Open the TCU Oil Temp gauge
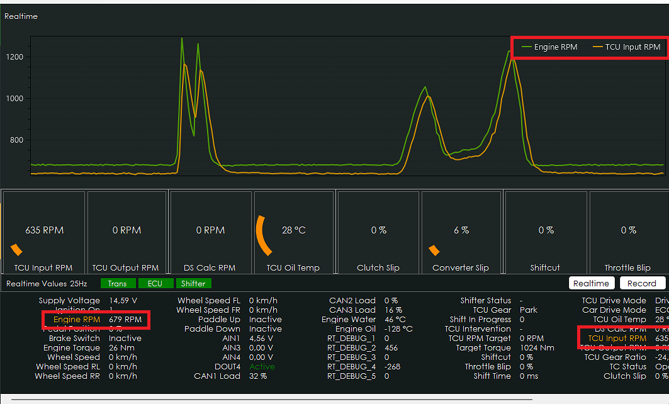 [294, 232]
